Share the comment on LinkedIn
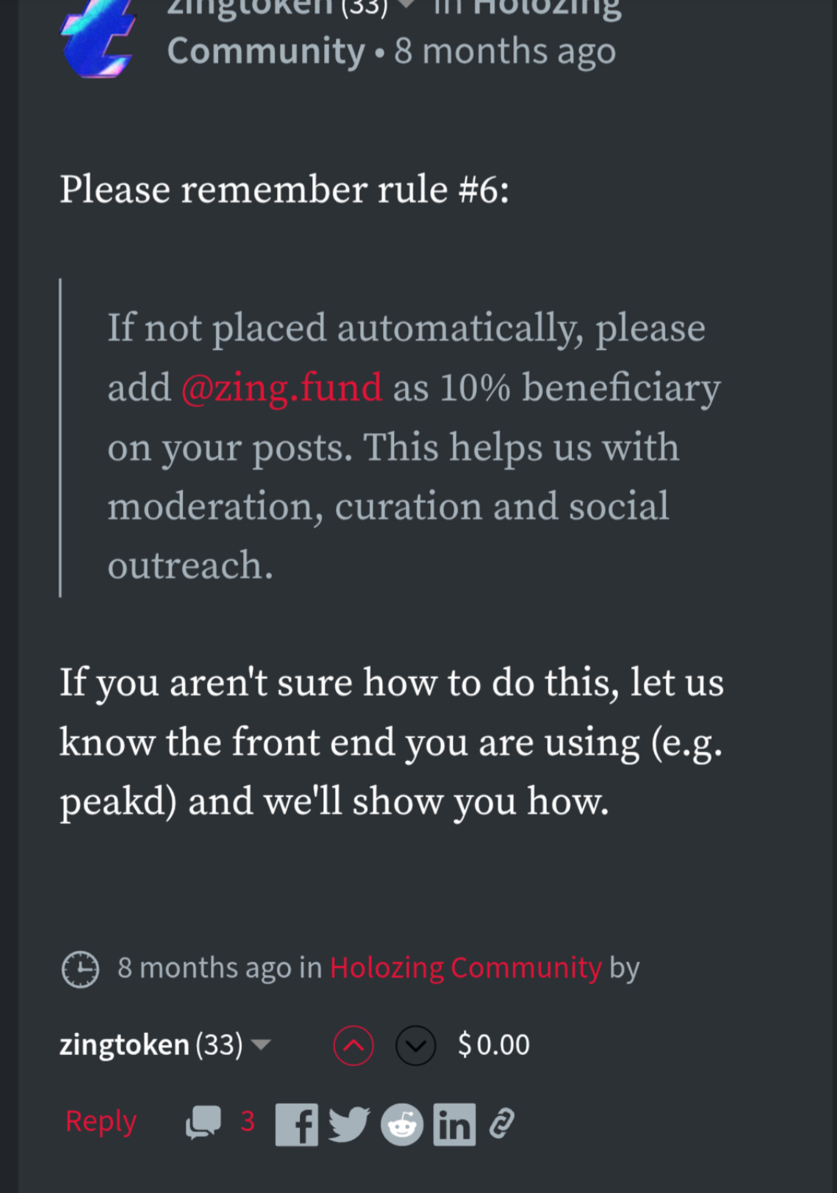837x1193 pixels. pyautogui.click(x=454, y=1124)
